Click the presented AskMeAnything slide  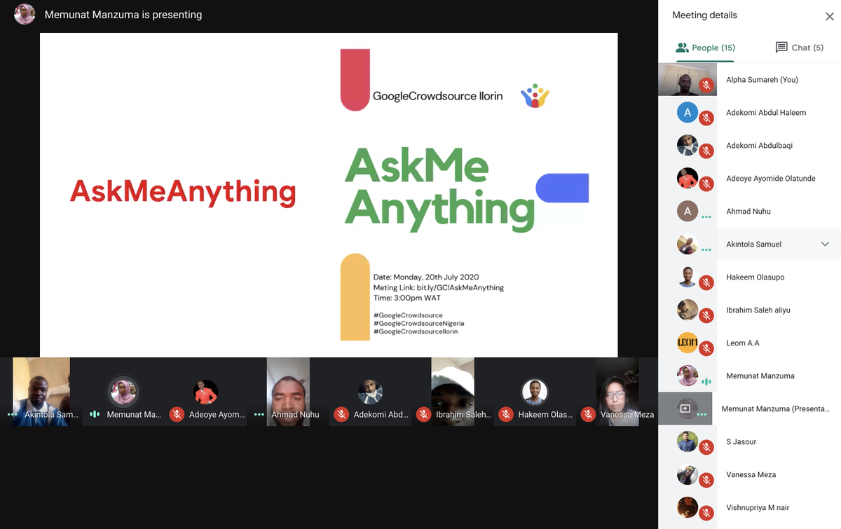(x=329, y=195)
